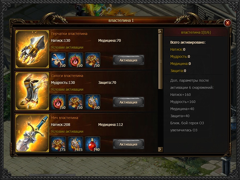Image resolution: width=240 pixels, height=180 pixels.
Task: Click the Сапоги властелина boots icon
Action: (x=32, y=91)
